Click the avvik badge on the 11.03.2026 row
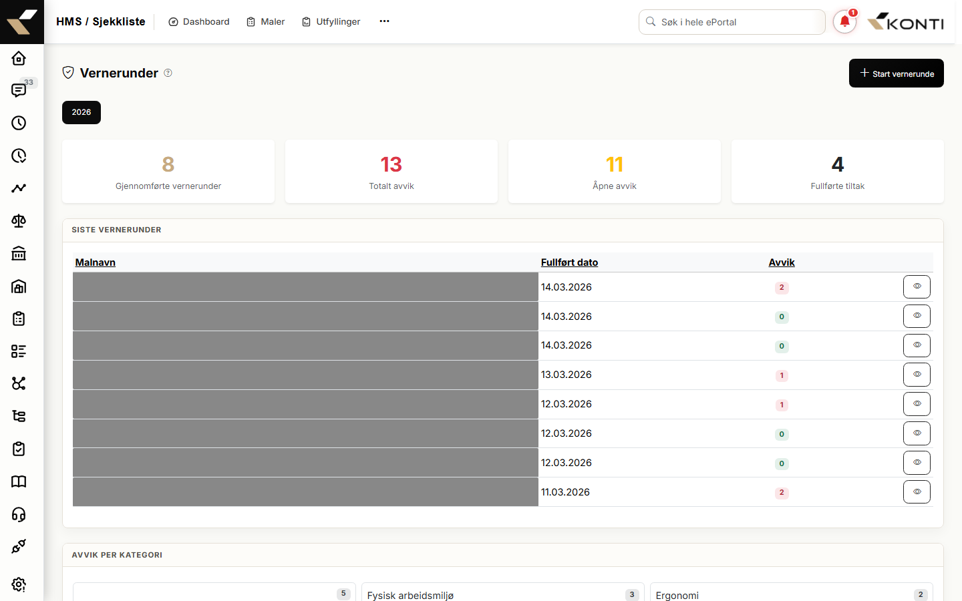962x601 pixels. pyautogui.click(x=782, y=493)
